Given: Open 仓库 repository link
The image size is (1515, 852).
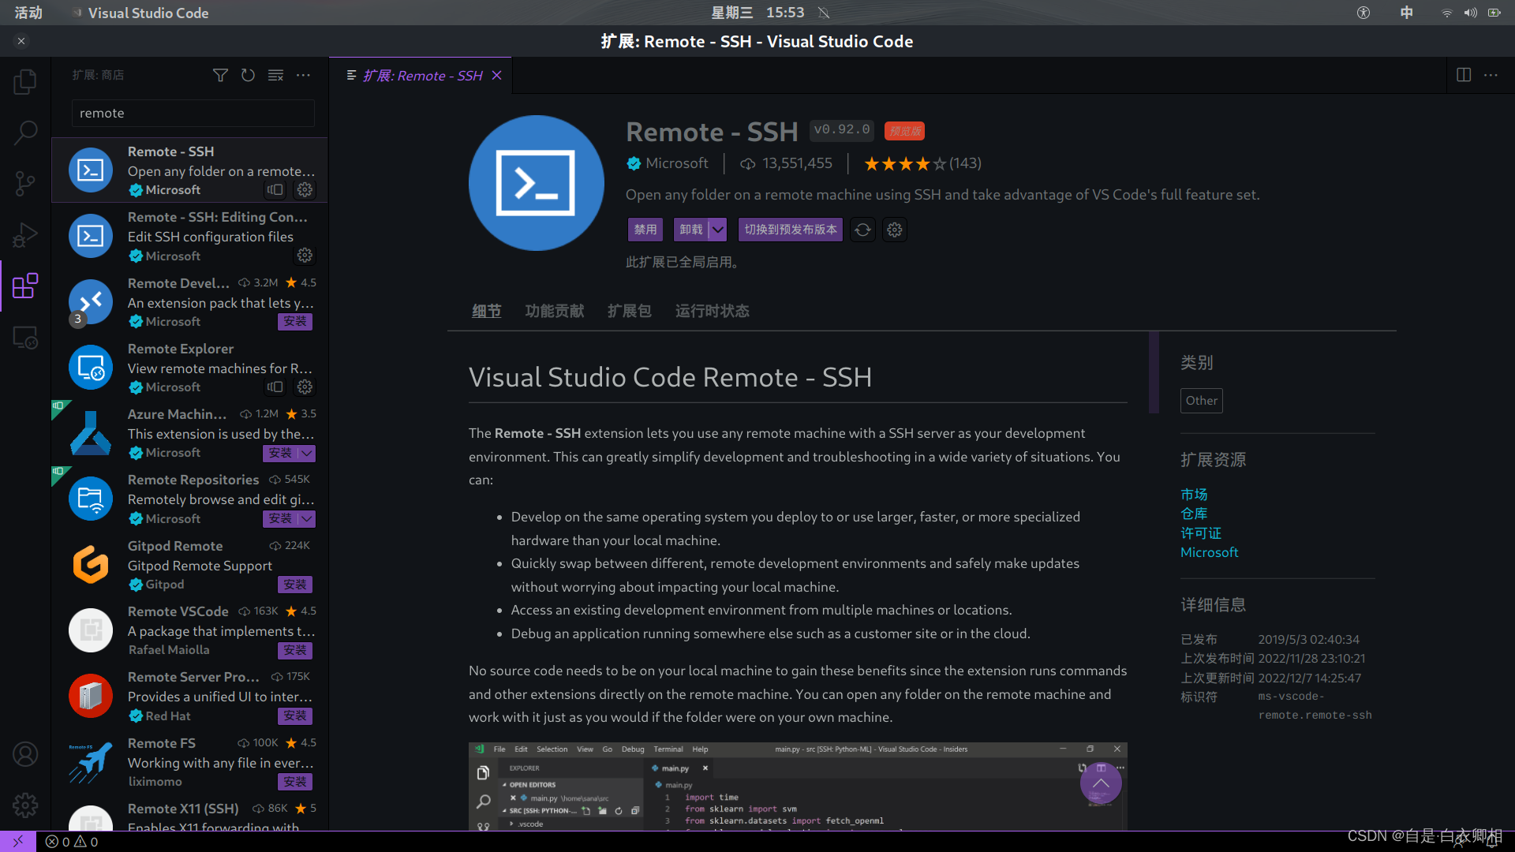Looking at the screenshot, I should [1194, 514].
